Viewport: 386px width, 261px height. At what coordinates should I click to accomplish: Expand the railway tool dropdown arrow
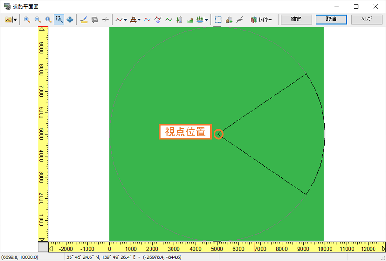(x=139, y=20)
